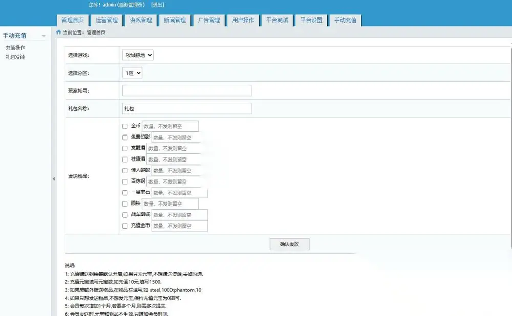Image resolution: width=512 pixels, height=316 pixels.
Task: Select the 手动充值 tab in the top bar
Action: coord(345,20)
